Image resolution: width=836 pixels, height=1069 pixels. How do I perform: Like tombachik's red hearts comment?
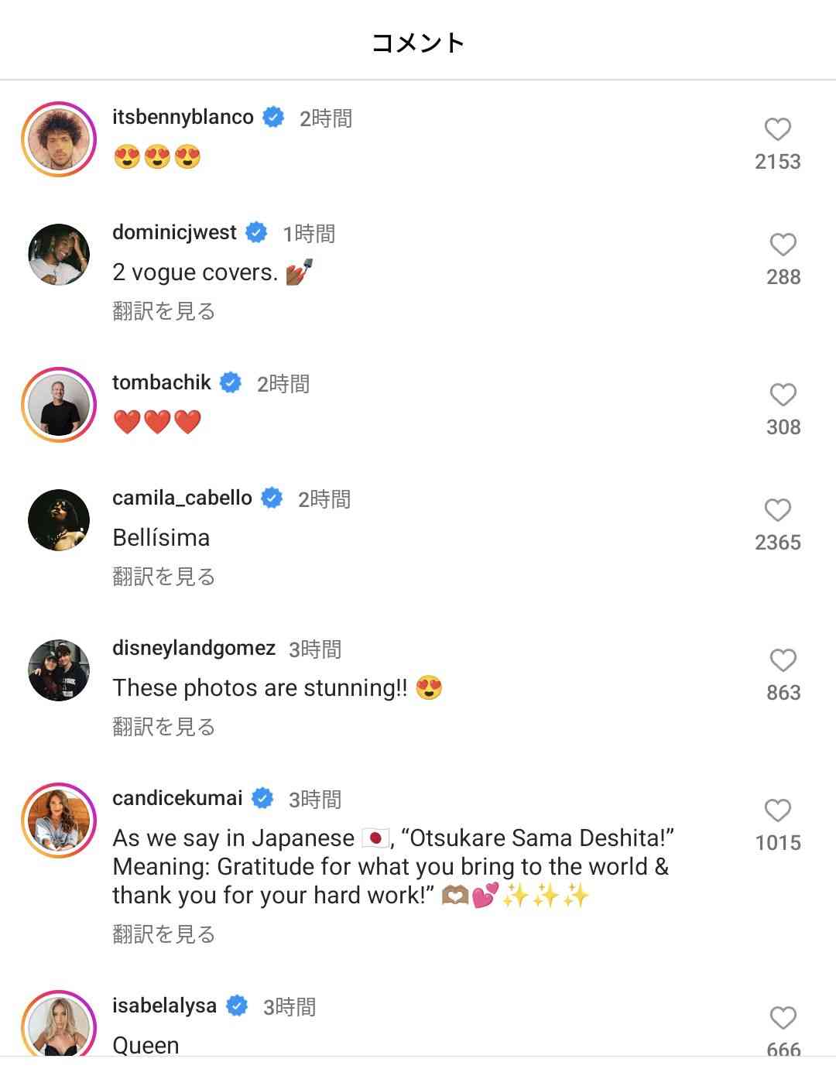pyautogui.click(x=783, y=395)
